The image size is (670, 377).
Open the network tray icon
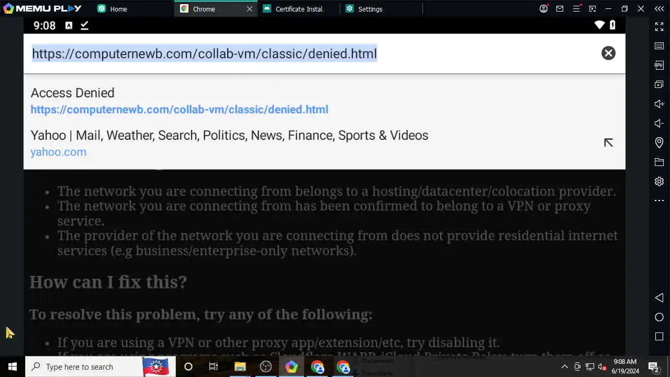(x=589, y=367)
